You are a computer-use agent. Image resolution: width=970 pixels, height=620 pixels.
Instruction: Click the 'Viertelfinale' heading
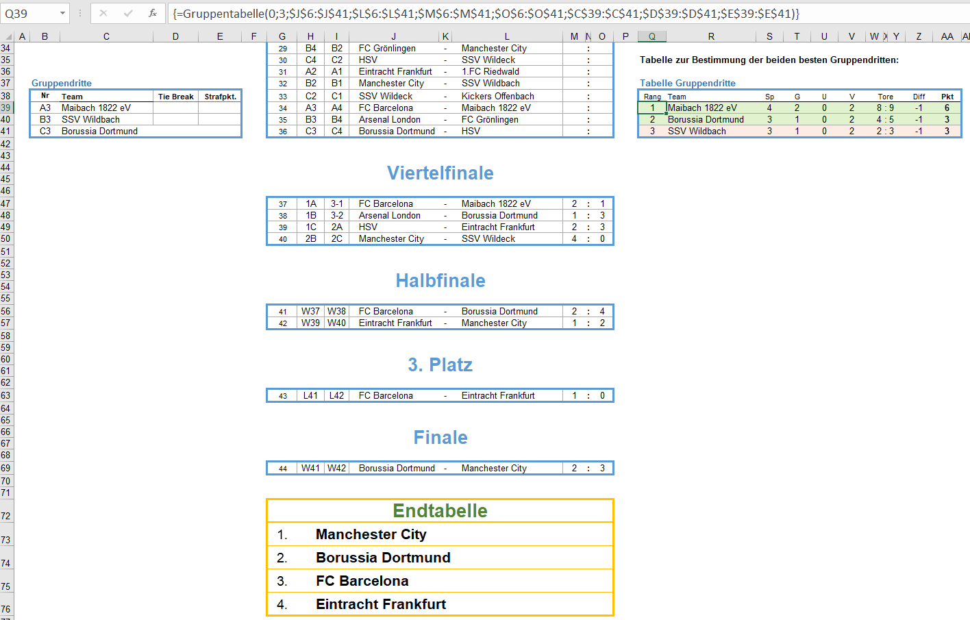[440, 173]
